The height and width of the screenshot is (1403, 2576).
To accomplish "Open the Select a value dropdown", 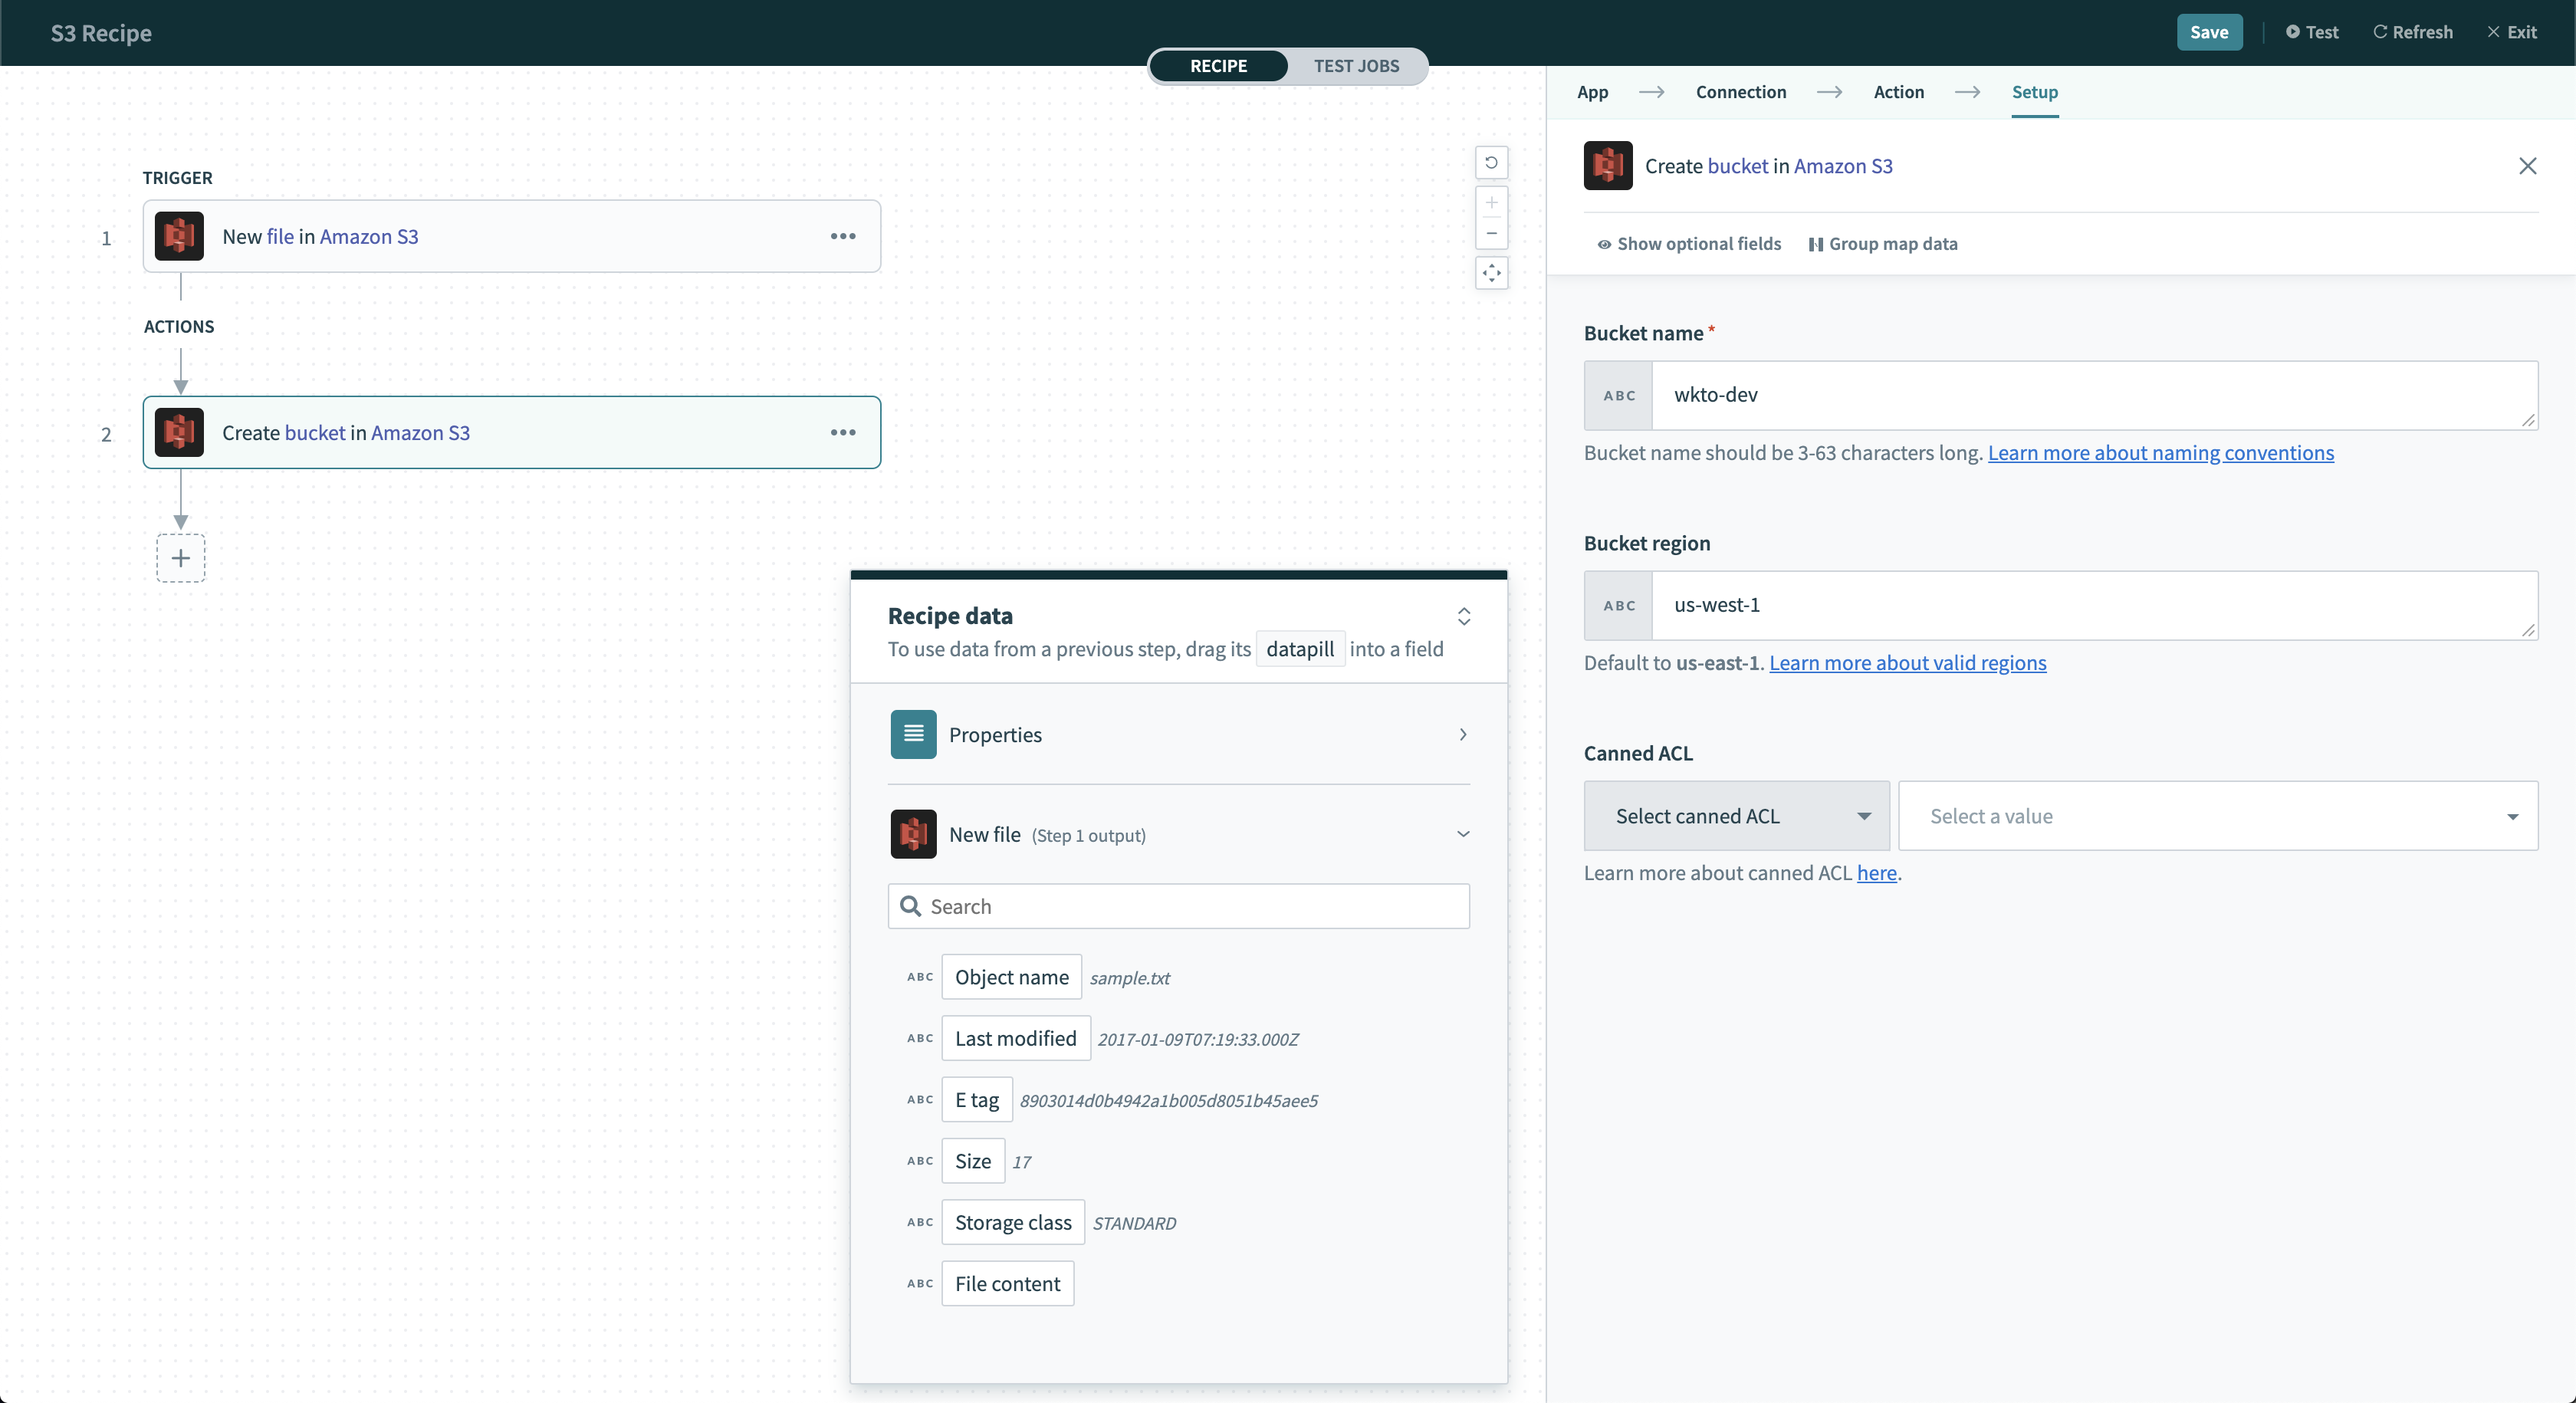I will 2218,815.
